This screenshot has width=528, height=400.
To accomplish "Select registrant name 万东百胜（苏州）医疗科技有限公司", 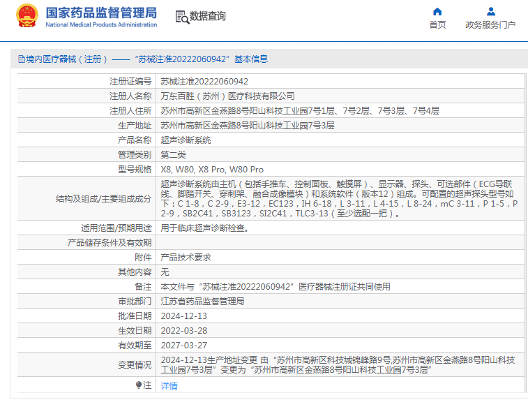I will pos(227,96).
